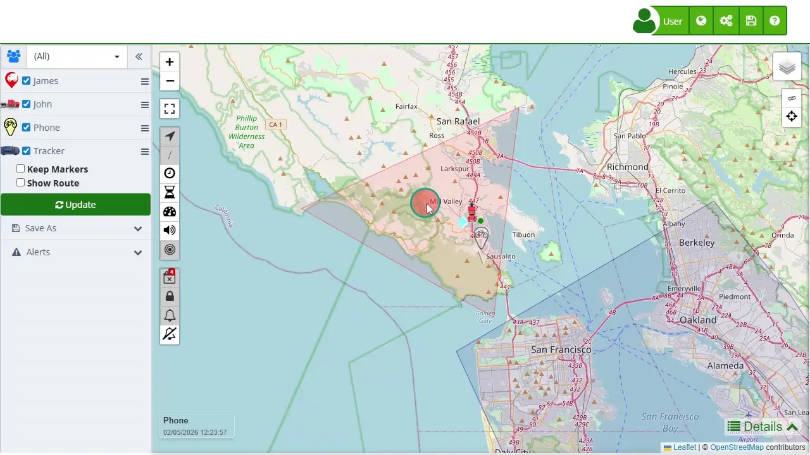
Task: Click the Update button
Action: pyautogui.click(x=75, y=204)
